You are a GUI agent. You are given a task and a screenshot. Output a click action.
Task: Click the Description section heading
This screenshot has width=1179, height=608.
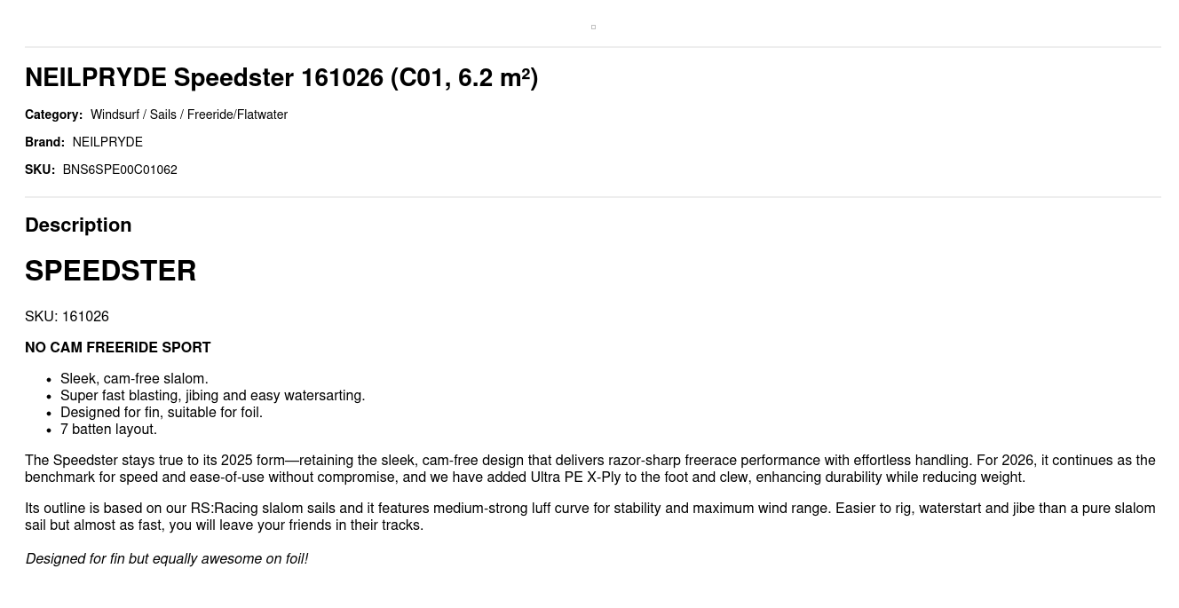tap(78, 225)
